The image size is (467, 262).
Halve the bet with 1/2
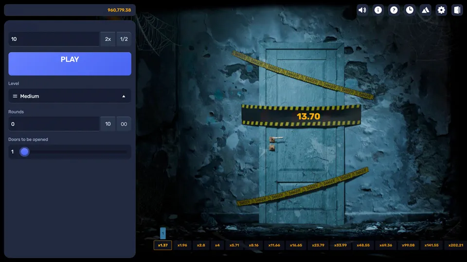(124, 39)
